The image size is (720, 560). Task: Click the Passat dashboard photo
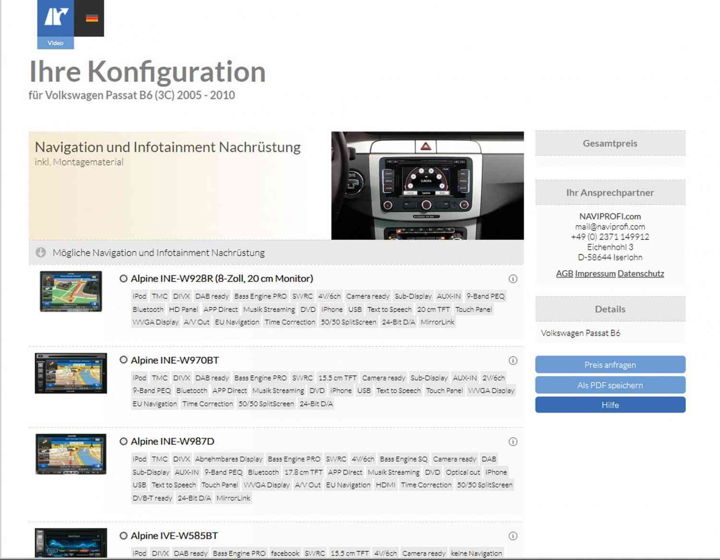coord(427,186)
